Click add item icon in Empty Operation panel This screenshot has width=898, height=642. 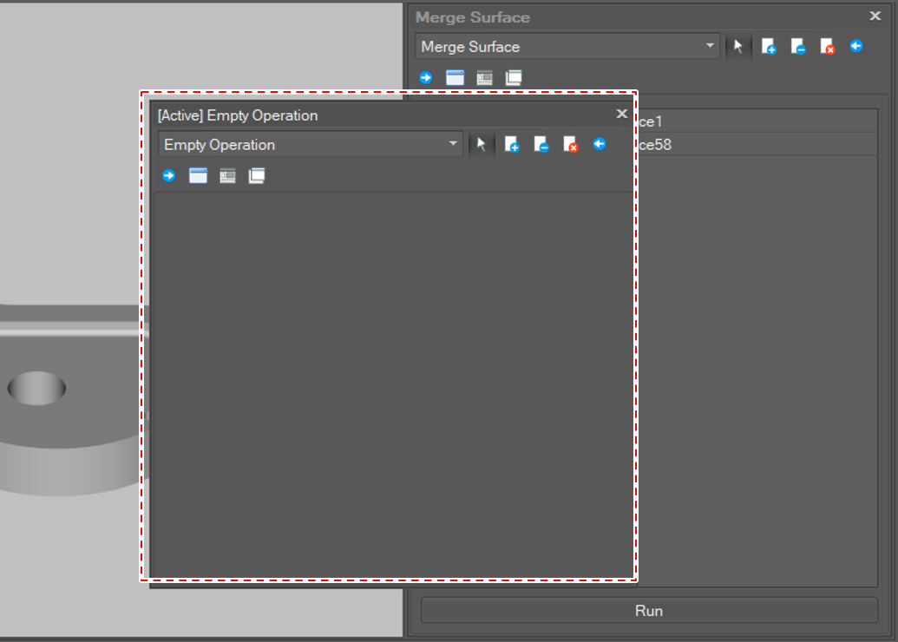pyautogui.click(x=512, y=145)
